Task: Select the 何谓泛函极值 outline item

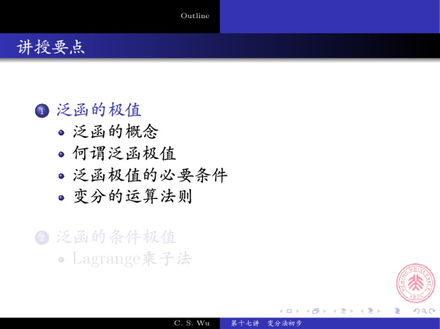Action: (x=124, y=154)
